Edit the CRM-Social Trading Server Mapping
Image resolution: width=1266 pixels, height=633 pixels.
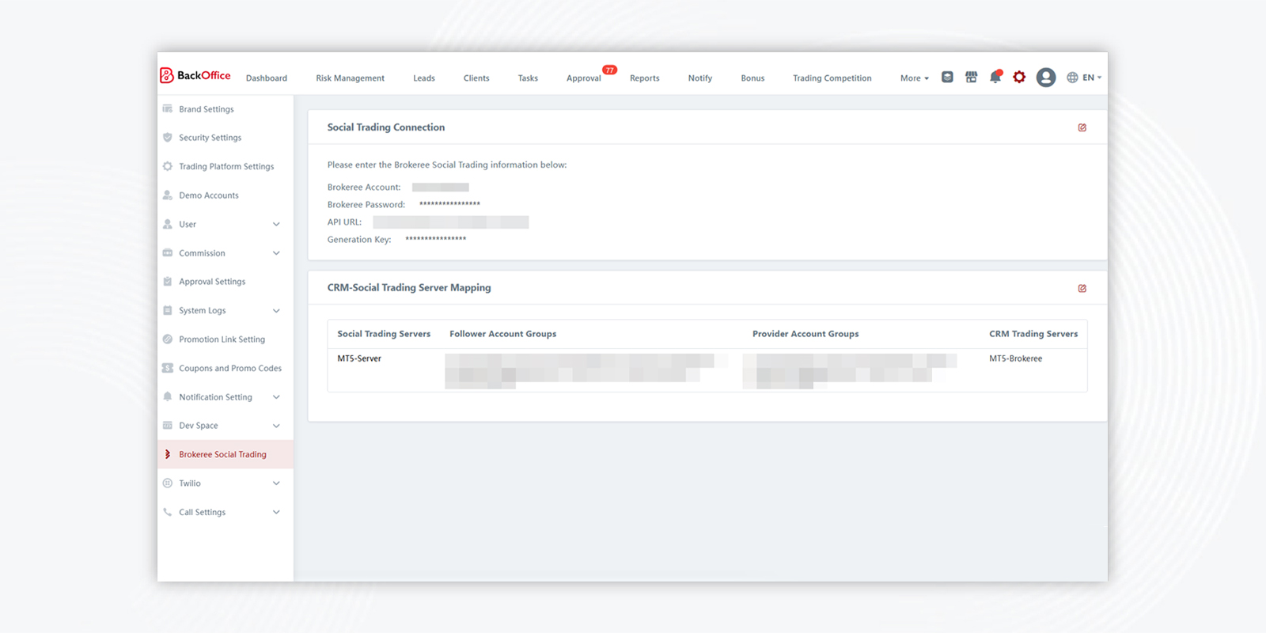(1082, 288)
